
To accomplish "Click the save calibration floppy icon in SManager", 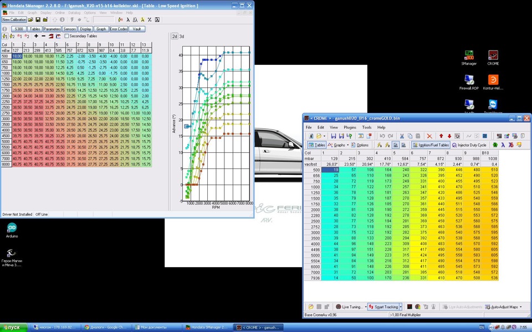I will tap(38, 20).
